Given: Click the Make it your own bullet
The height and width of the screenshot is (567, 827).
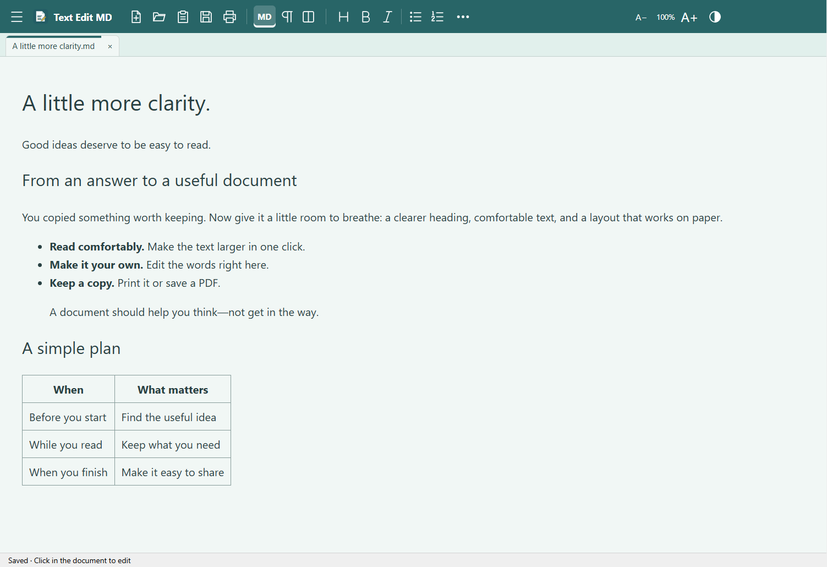Looking at the screenshot, I should click(x=159, y=265).
